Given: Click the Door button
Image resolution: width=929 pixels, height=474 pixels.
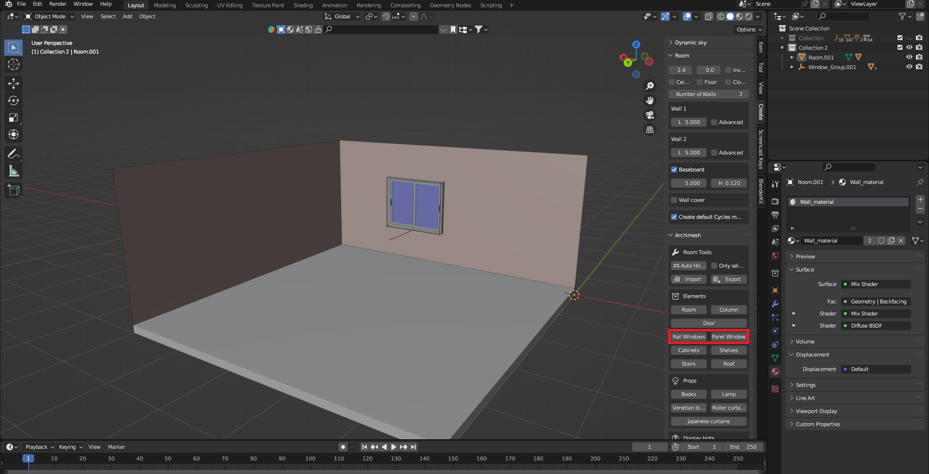Looking at the screenshot, I should tap(709, 323).
